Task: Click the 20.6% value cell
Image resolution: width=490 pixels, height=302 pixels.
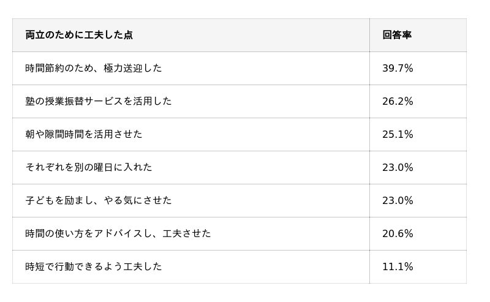Action: [x=398, y=233]
